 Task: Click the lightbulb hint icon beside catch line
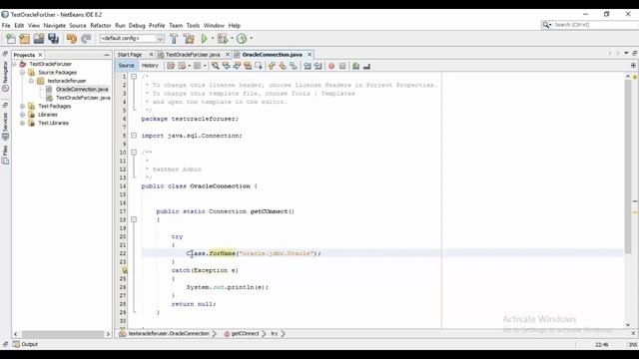click(124, 270)
